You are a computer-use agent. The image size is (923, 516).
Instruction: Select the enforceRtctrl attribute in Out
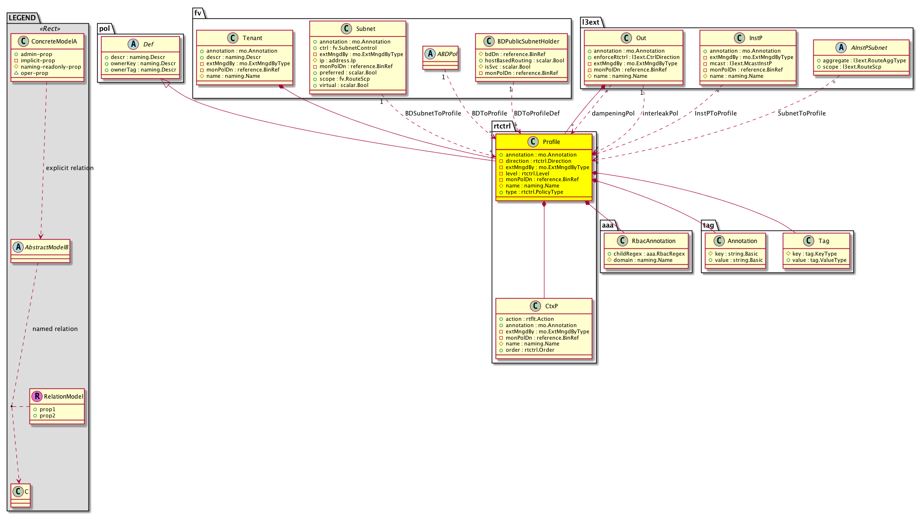(636, 57)
